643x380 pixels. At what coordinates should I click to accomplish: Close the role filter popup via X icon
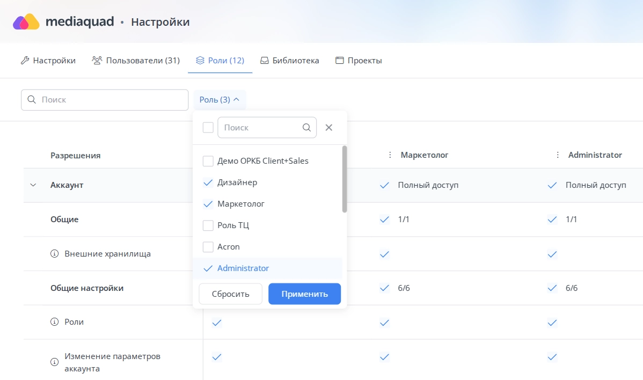[x=328, y=127]
